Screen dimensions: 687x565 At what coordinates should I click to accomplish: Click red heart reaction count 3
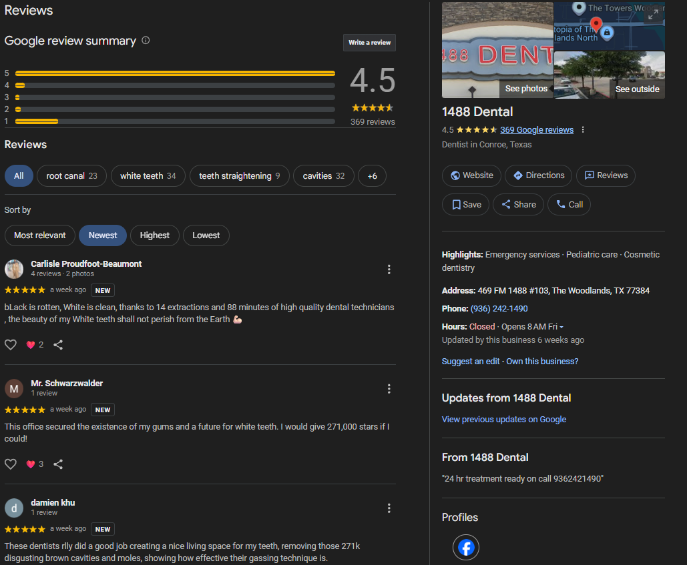click(x=35, y=464)
